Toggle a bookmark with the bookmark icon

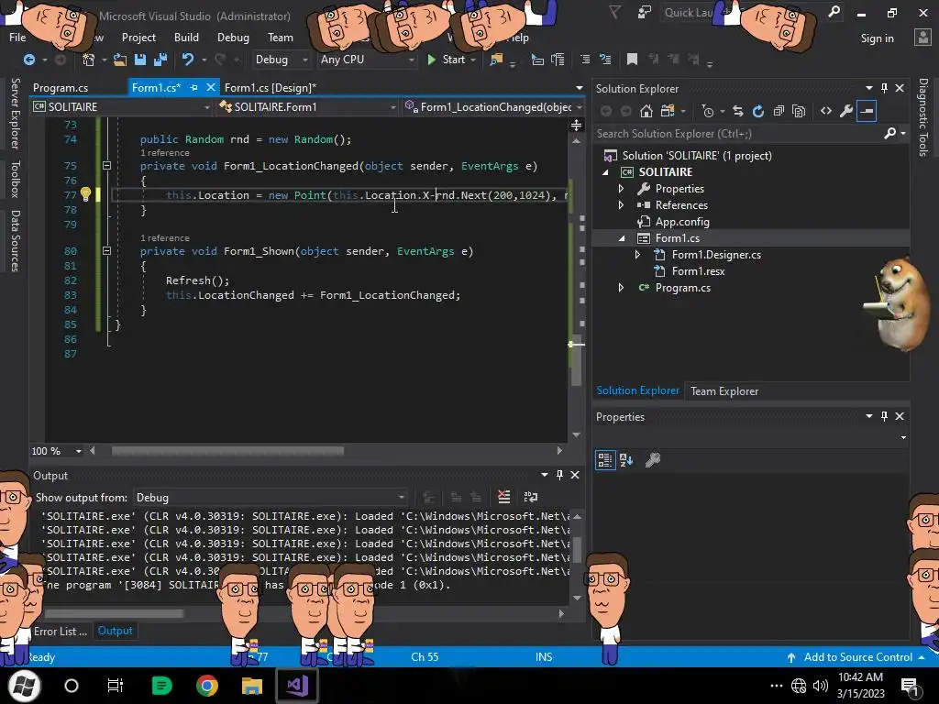point(632,60)
